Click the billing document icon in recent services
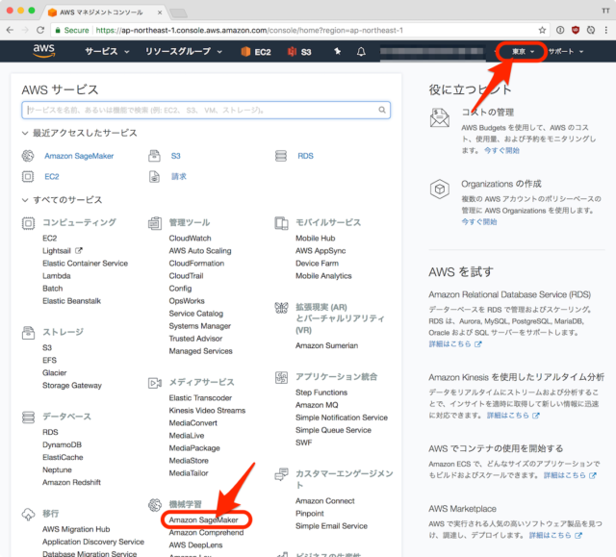Viewport: 616px width, 557px height. point(154,177)
